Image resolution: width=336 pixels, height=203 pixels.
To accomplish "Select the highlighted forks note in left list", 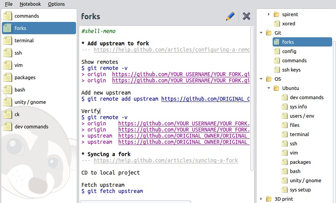I will (x=39, y=28).
